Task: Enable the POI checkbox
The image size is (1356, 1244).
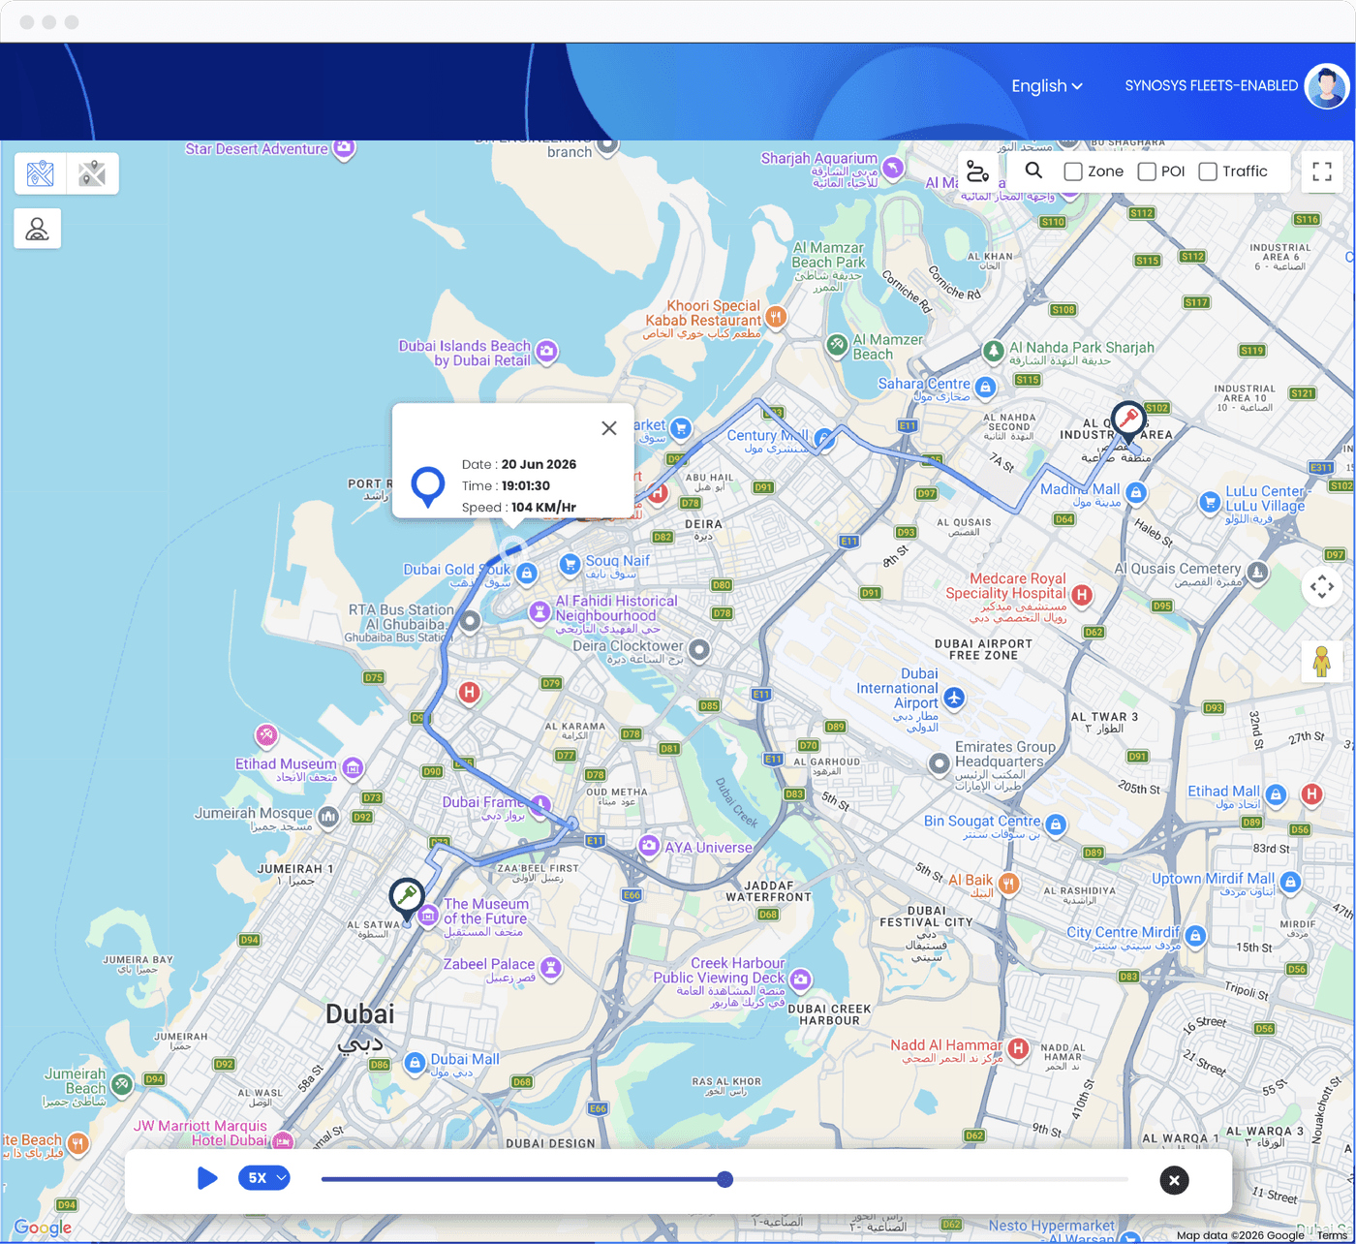Action: coord(1147,171)
